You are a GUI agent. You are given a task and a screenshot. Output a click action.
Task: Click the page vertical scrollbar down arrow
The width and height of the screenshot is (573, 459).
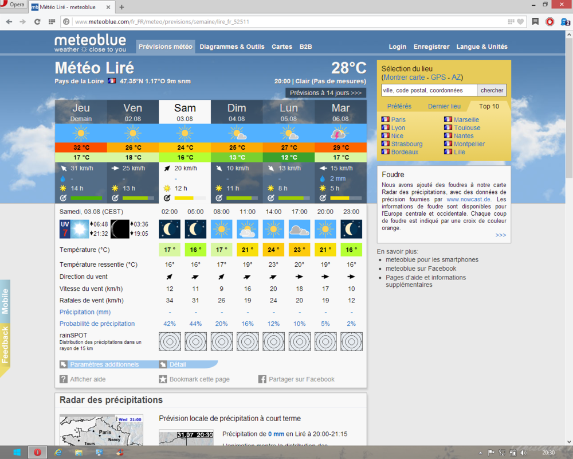[569, 442]
